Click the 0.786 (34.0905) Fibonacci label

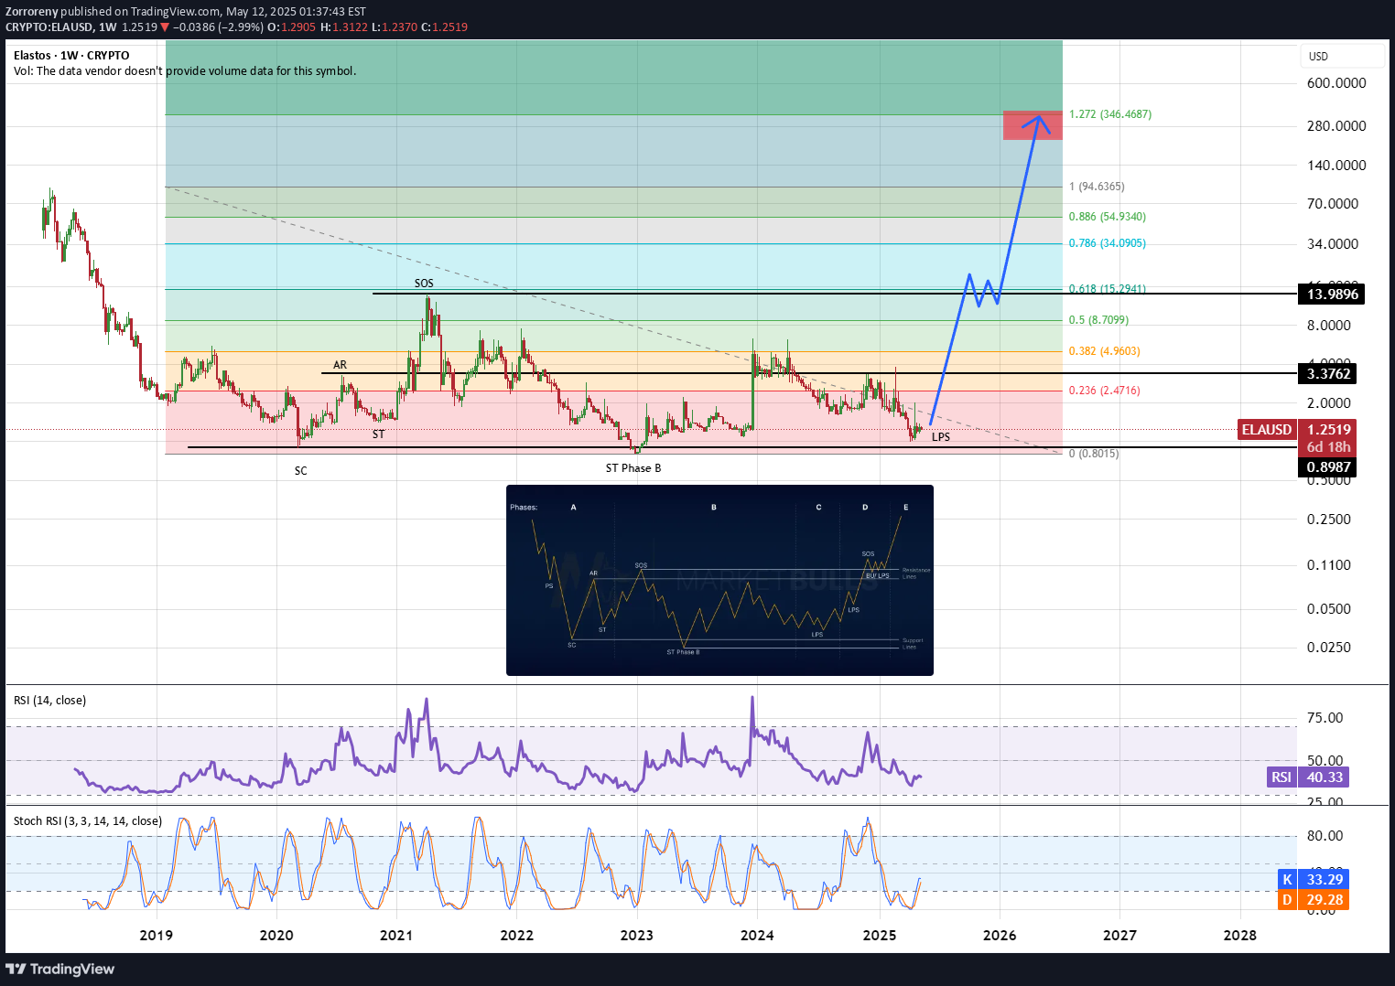tap(1108, 243)
